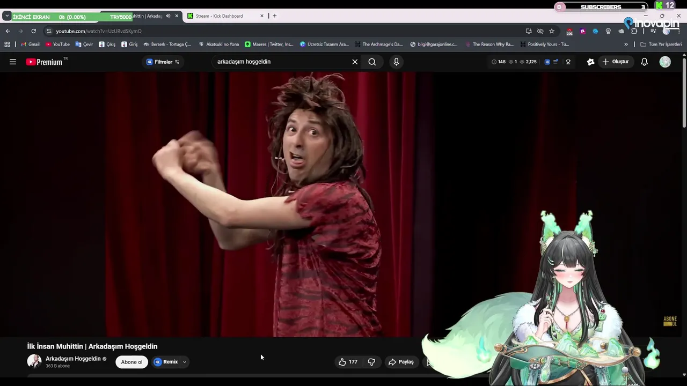The height and width of the screenshot is (386, 687).
Task: Start voice search with microphone icon
Action: [x=396, y=62]
